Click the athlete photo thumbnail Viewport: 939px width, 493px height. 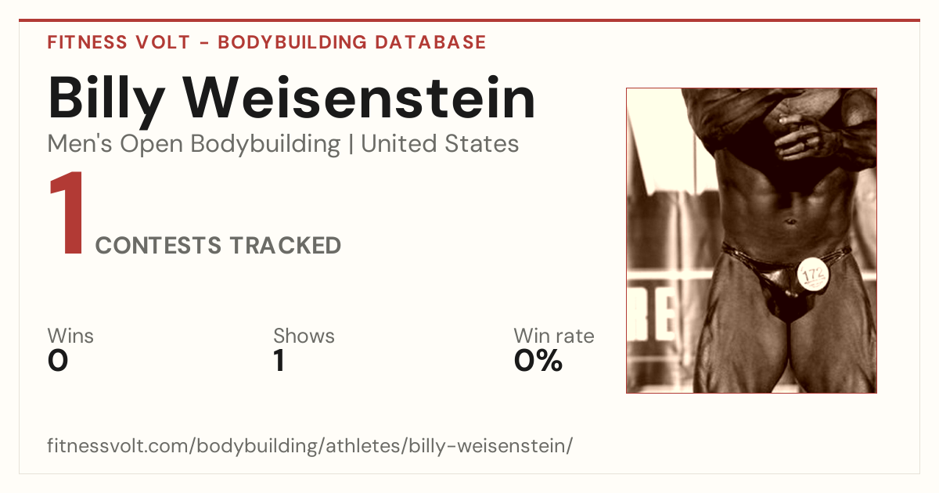click(751, 240)
